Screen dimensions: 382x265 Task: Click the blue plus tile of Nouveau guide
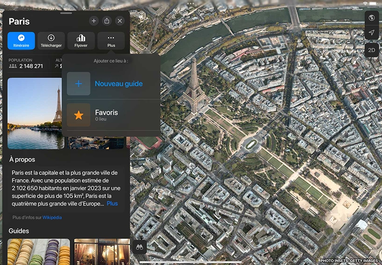click(x=79, y=84)
